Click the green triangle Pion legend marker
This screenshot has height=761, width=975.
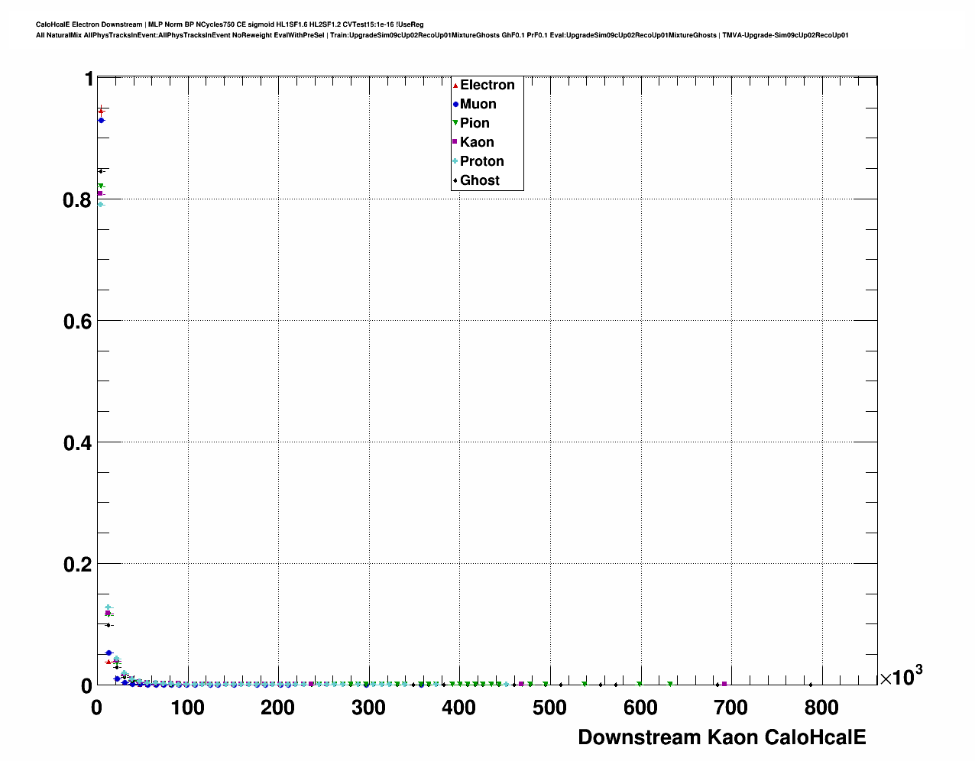(455, 123)
